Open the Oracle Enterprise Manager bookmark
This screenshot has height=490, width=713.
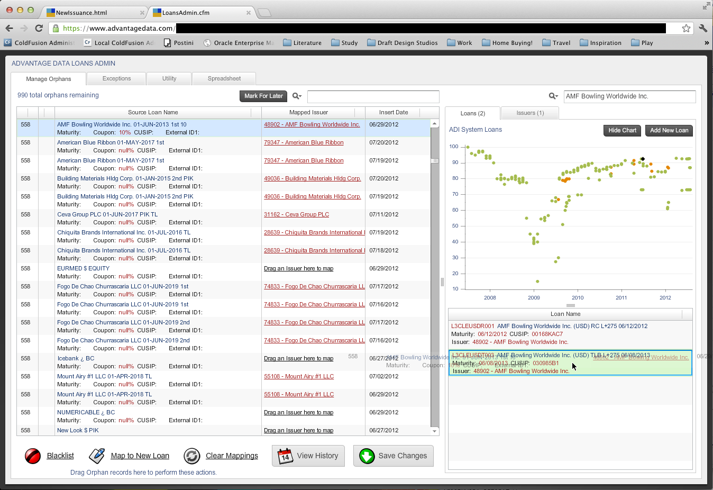[x=239, y=43]
